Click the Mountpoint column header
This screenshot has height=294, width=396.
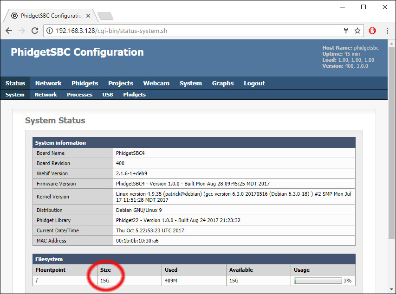click(x=51, y=270)
